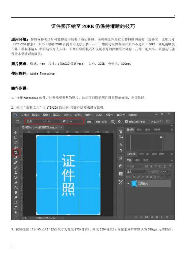Select the Rectangular Marquee tool
This screenshot has width=186, height=263.
pyautogui.click(x=16, y=137)
